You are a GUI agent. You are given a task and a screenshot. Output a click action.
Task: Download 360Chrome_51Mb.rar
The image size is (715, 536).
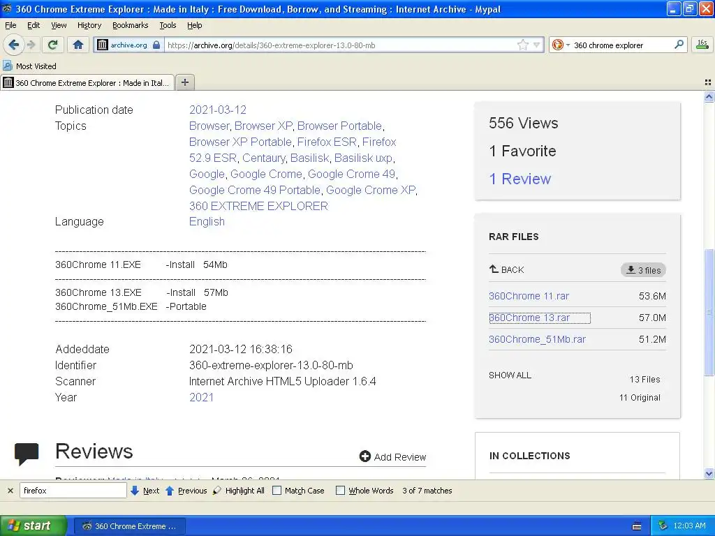(537, 339)
